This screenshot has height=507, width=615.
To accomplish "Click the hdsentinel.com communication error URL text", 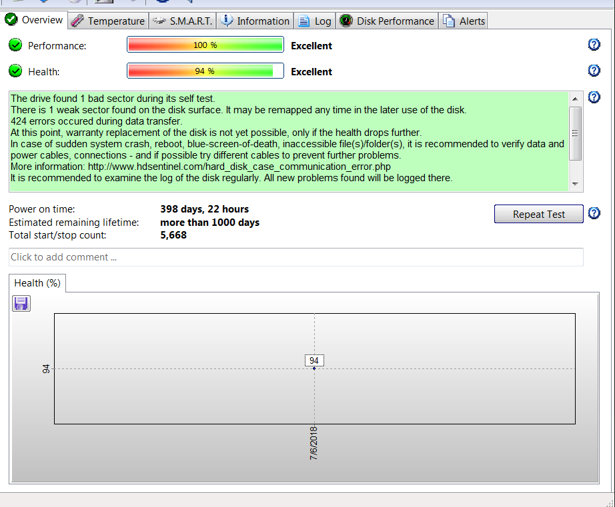I will (x=239, y=167).
